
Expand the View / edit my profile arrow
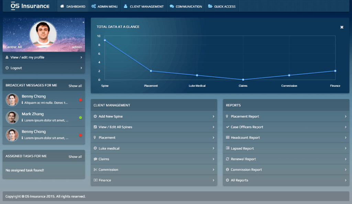tap(81, 57)
